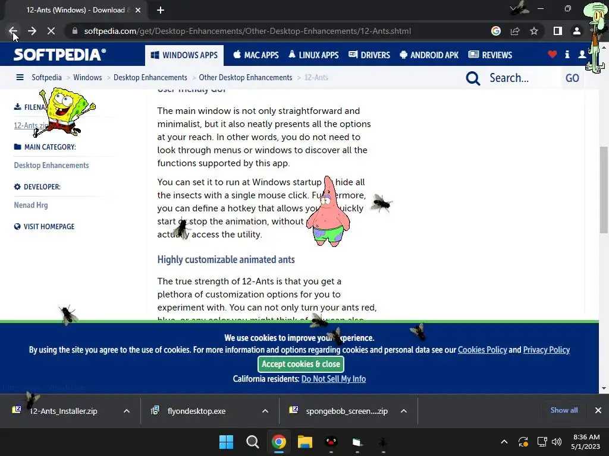
Task: Open Windows taskbar search
Action: (252, 442)
